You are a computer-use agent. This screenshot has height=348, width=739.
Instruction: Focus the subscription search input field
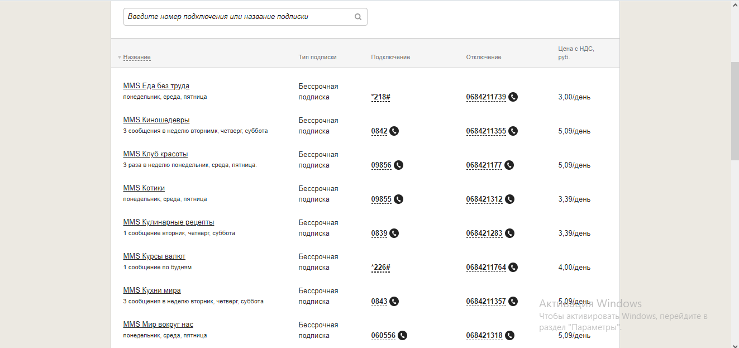[x=245, y=17]
